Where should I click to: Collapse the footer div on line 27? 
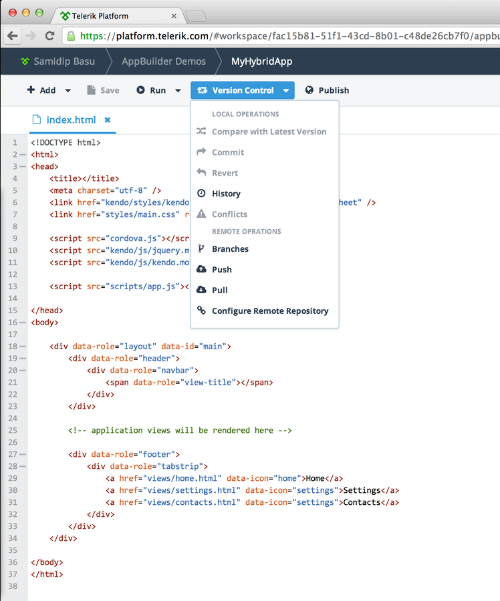23,454
